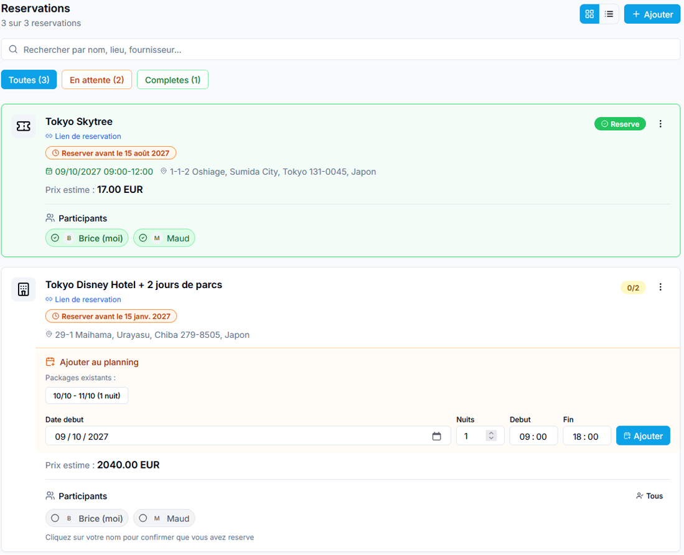Toggle Brice (moi) confirmation in Tokyo Disney Hotel
684x555 pixels.
[87, 518]
